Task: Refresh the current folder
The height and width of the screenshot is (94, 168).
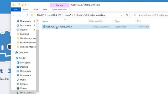Action: point(127,15)
